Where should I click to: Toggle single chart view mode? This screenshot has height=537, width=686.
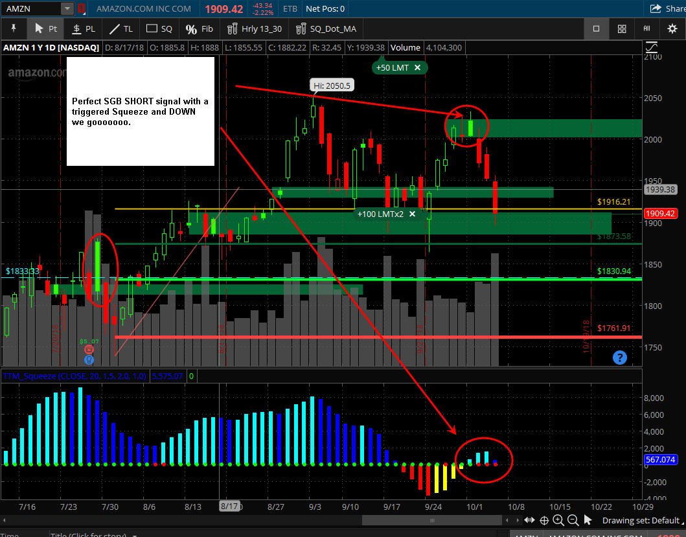[596, 29]
